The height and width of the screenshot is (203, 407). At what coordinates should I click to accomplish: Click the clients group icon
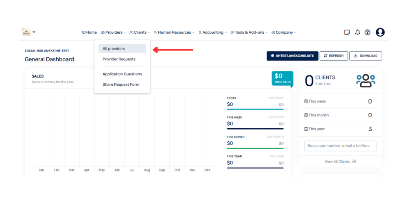tap(366, 80)
